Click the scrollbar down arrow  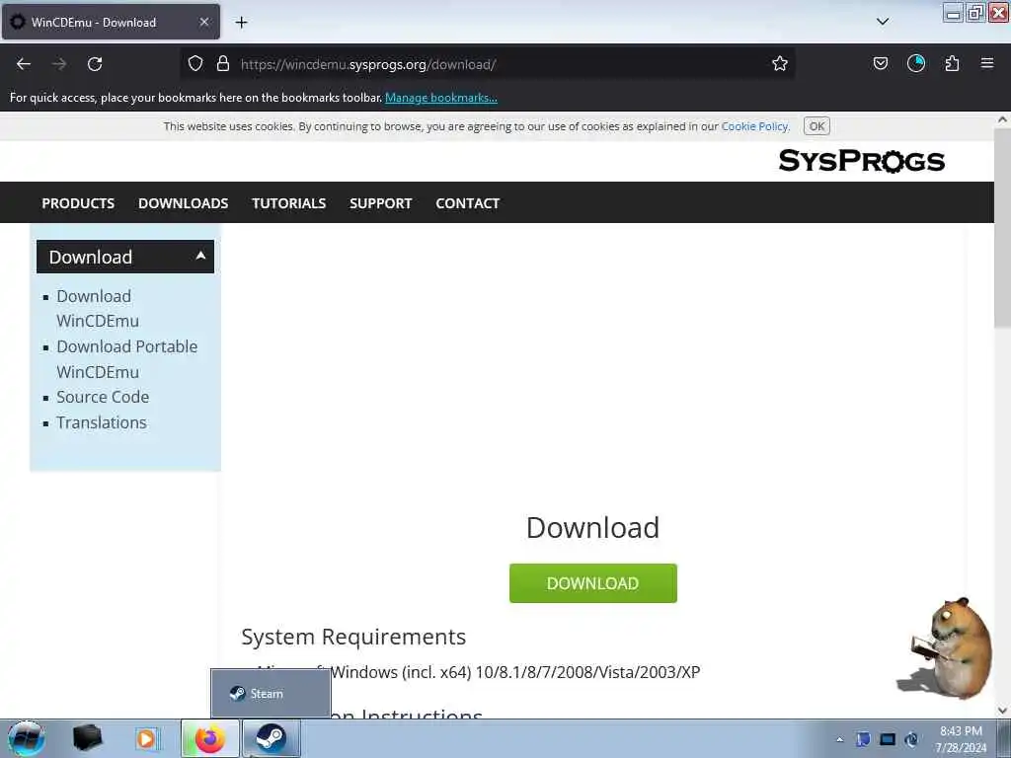[1002, 711]
